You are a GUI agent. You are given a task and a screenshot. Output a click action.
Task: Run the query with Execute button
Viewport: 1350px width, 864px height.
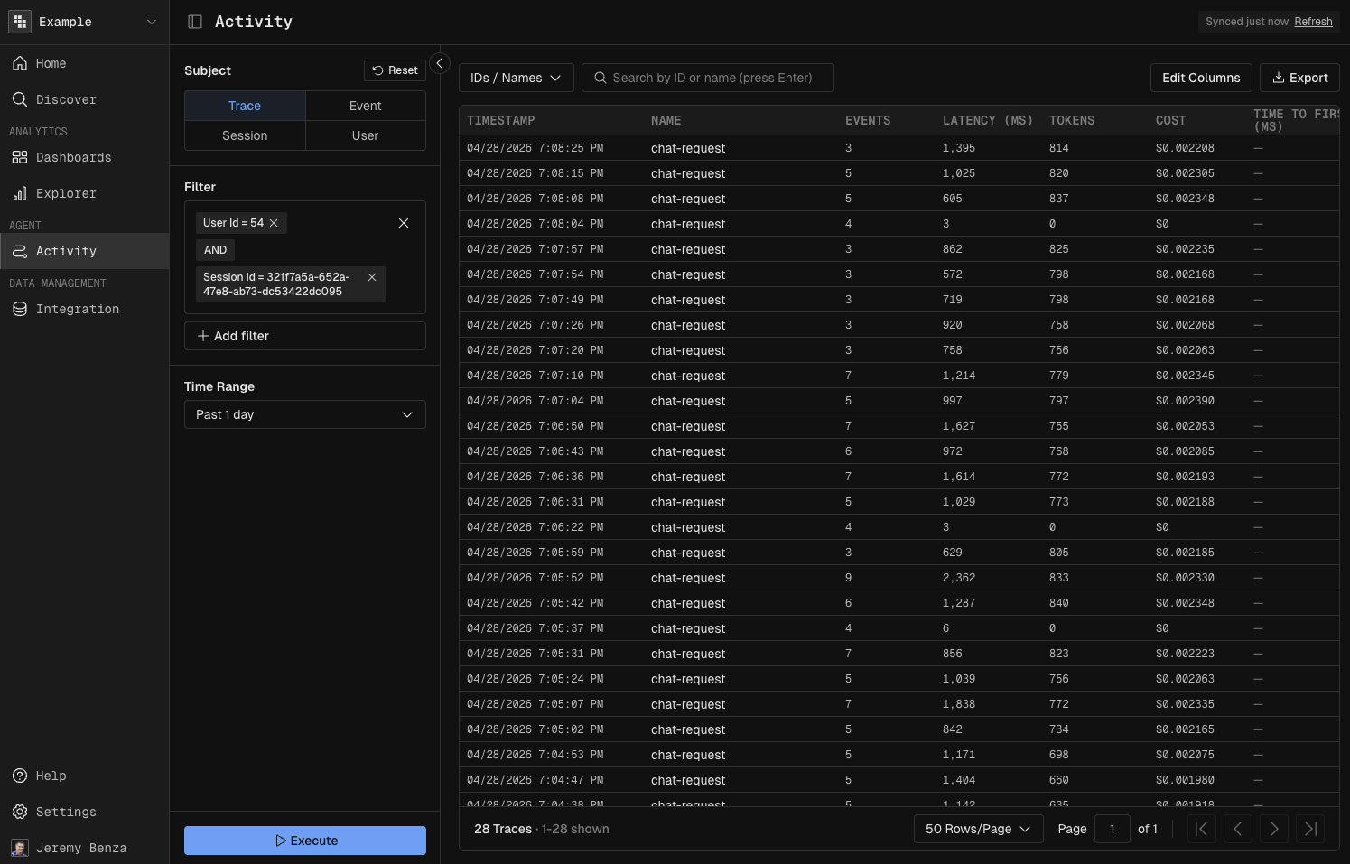click(x=305, y=841)
